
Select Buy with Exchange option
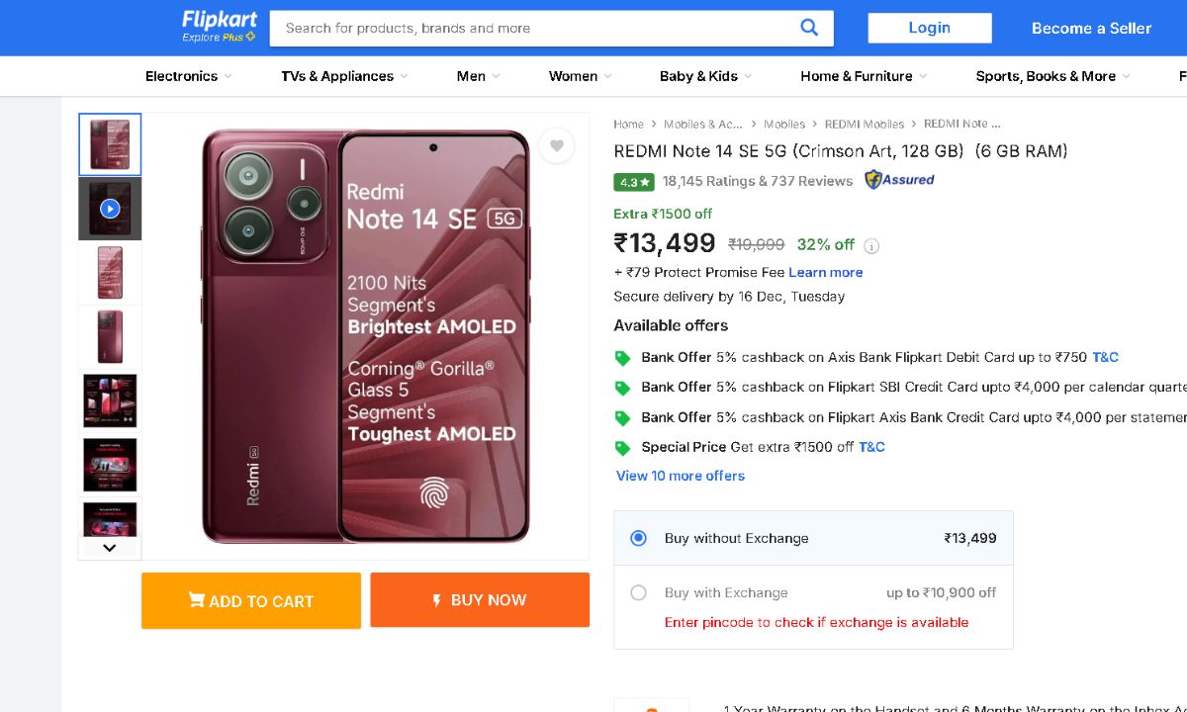639,592
